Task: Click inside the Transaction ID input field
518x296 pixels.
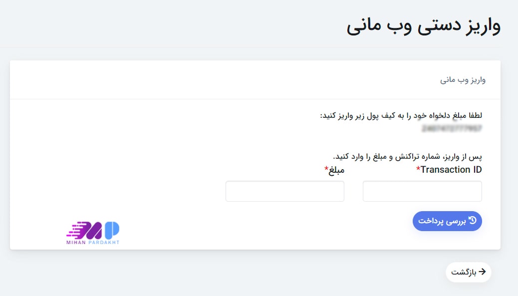Action: [x=422, y=191]
